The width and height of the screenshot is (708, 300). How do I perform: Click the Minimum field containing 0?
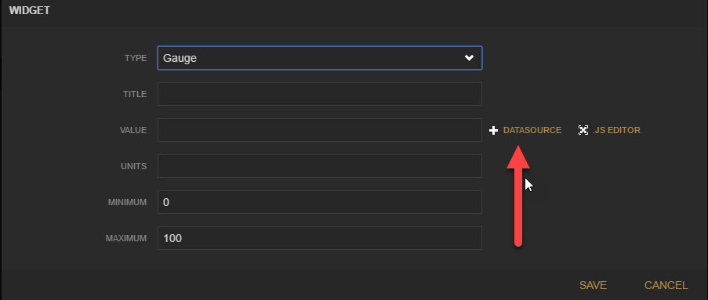320,202
